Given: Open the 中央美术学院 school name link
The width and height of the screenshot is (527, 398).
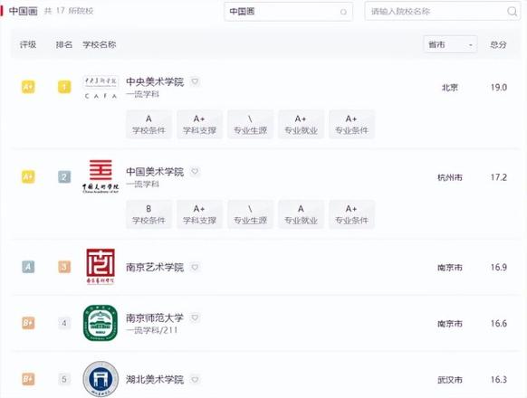Looking at the screenshot, I should click(x=155, y=81).
